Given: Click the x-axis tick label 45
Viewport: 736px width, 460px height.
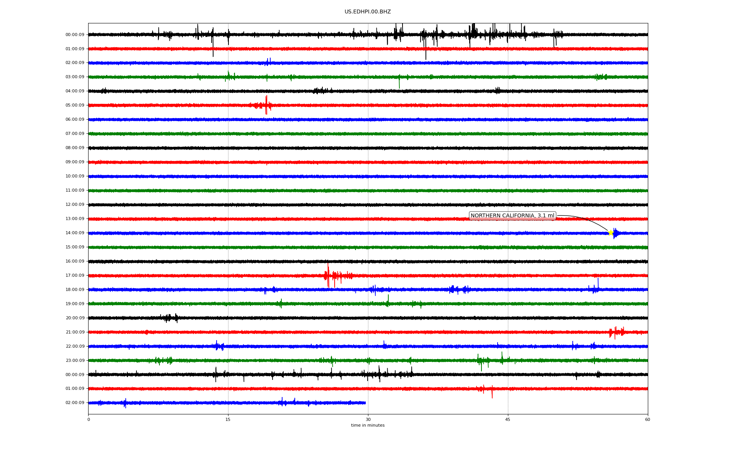Looking at the screenshot, I should [x=508, y=419].
